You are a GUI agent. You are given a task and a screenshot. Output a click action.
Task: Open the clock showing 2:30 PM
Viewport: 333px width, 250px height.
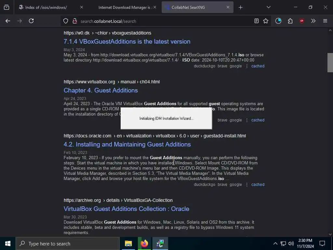pyautogui.click(x=305, y=243)
